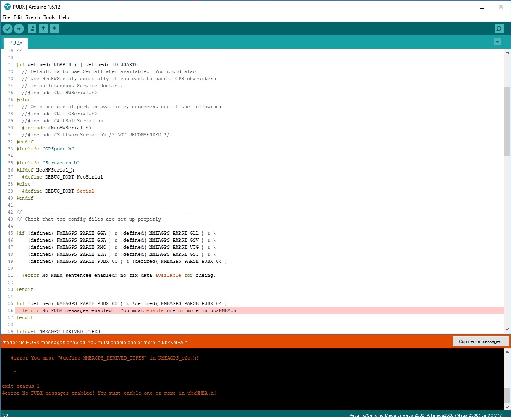Click line number 56 indicator in footer
This screenshot has width=511, height=417.
[5, 415]
